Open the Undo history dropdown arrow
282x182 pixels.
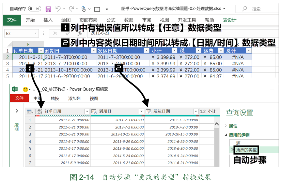click(x=64, y=8)
